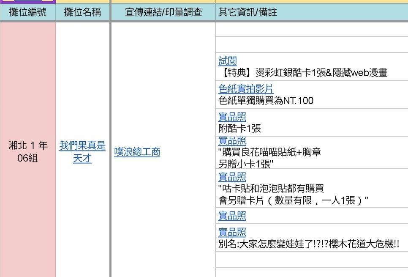Select the 攤位名稱 column header

(x=83, y=12)
